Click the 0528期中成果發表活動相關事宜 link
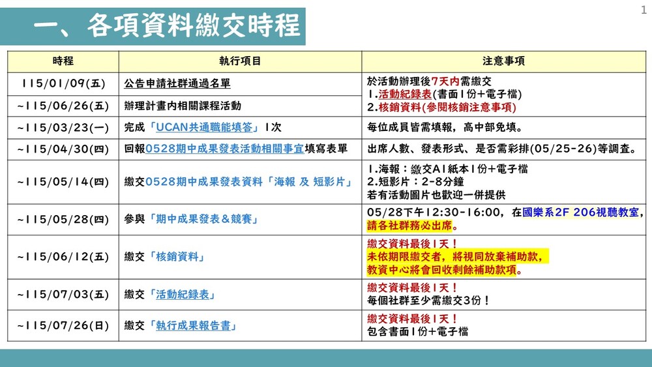Screen dimensions: 652x367 (x=224, y=149)
